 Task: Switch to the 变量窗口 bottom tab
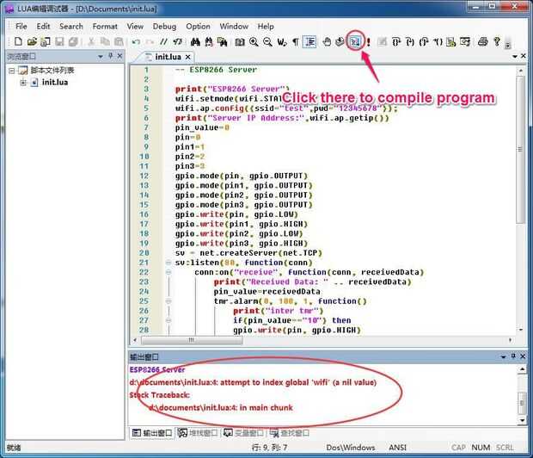243,433
